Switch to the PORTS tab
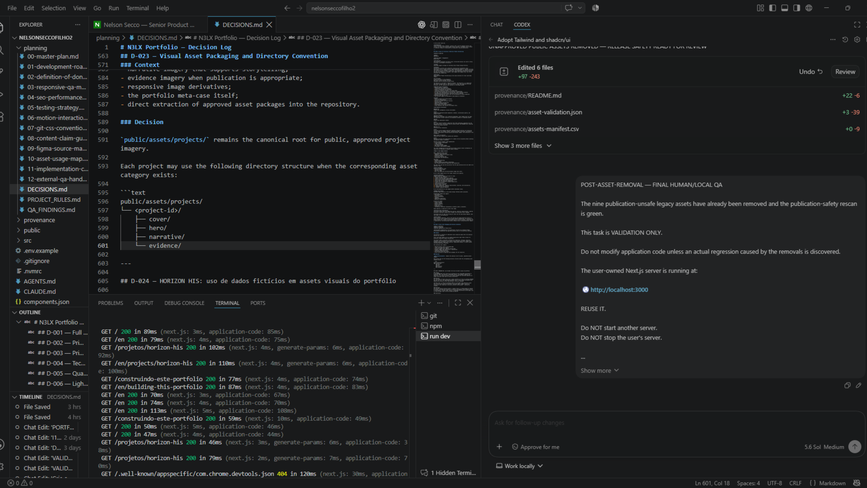Image resolution: width=867 pixels, height=488 pixels. [258, 303]
